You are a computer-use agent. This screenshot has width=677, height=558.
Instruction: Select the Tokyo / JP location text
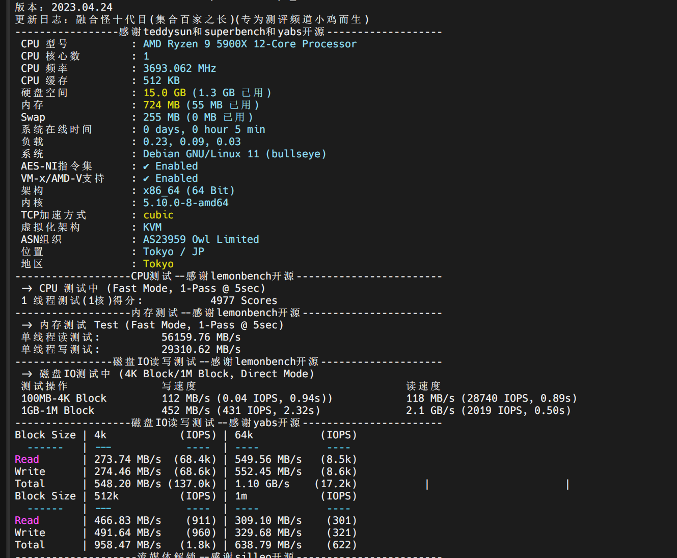click(174, 252)
